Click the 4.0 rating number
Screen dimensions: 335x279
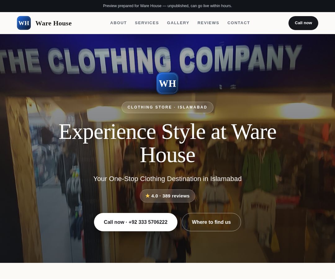(155, 196)
